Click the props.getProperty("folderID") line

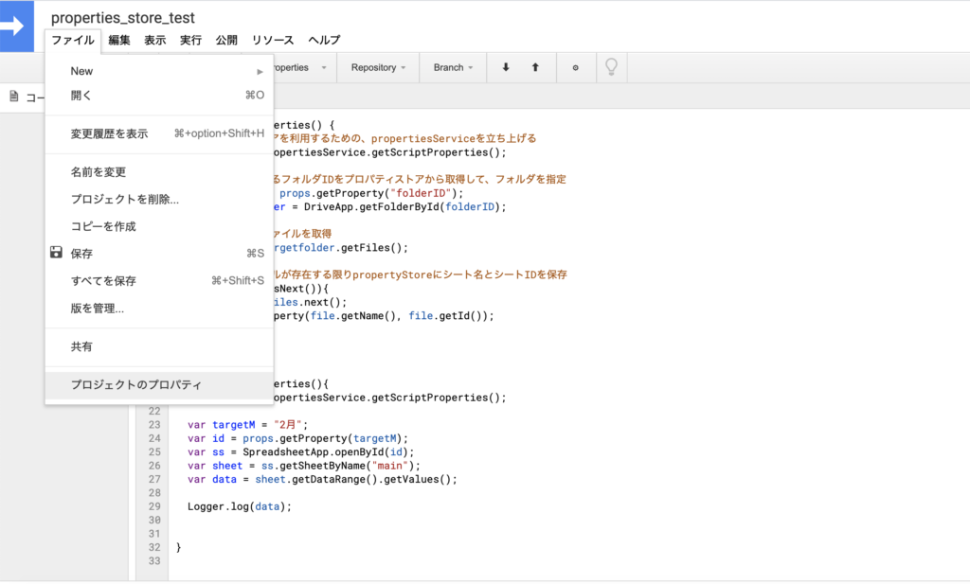pyautogui.click(x=371, y=193)
